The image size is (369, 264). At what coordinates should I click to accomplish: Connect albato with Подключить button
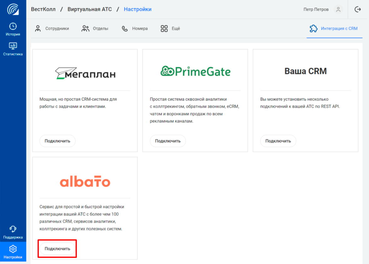(x=58, y=249)
